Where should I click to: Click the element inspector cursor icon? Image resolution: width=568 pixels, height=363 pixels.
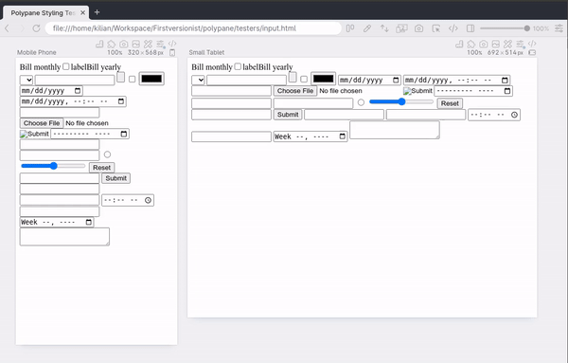[x=436, y=28]
